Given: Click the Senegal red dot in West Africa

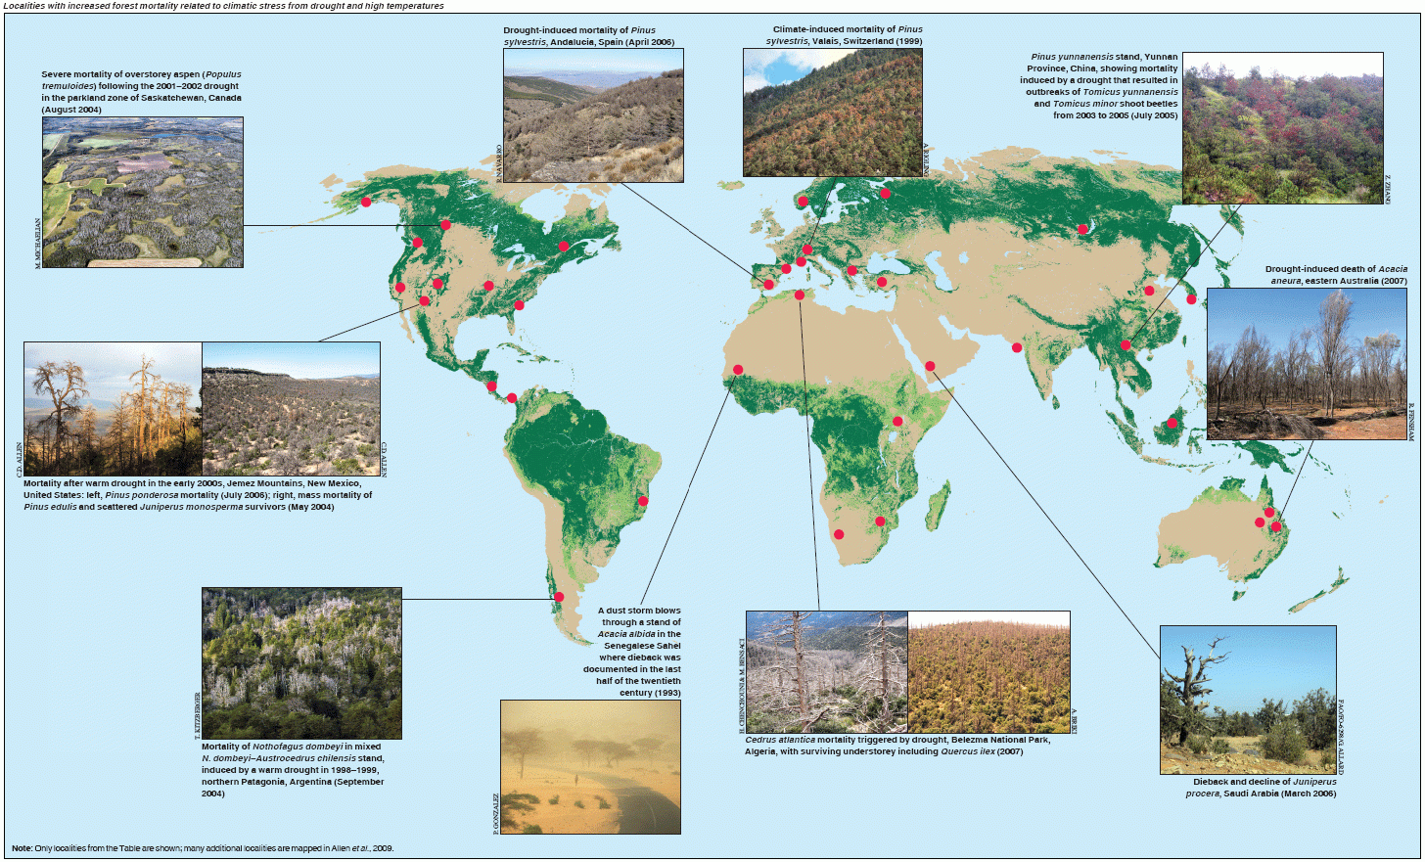Looking at the screenshot, I should click(x=738, y=370).
